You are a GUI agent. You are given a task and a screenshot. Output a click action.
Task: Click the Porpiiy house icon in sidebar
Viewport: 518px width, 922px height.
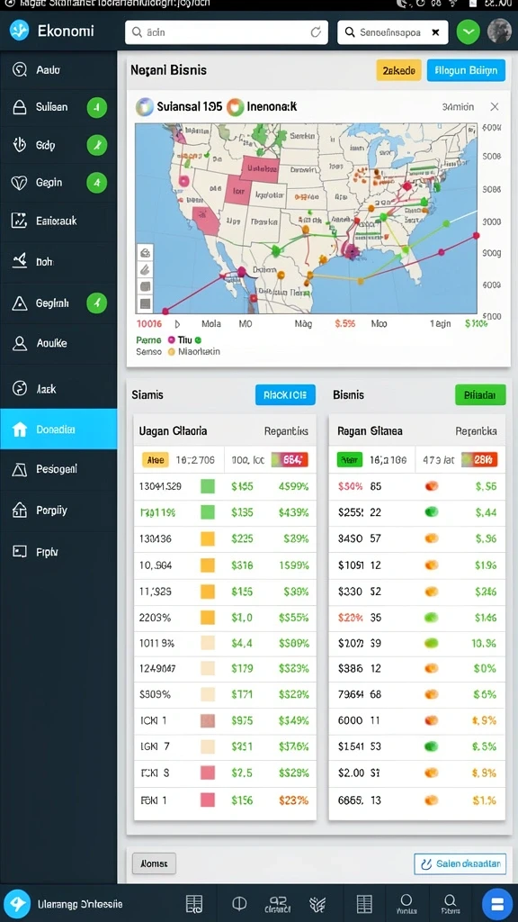tap(20, 510)
